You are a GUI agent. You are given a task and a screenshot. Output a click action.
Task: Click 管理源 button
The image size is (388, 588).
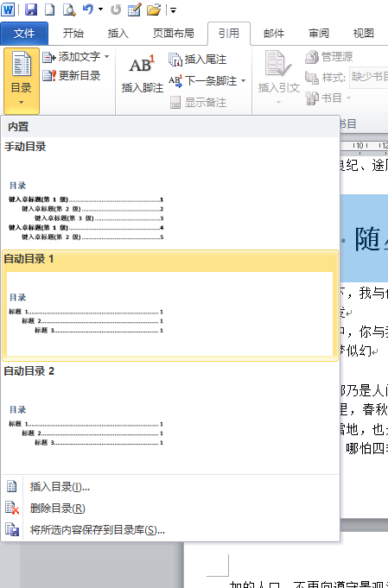point(329,57)
